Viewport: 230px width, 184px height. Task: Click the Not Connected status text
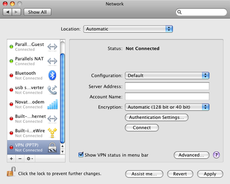pos(142,48)
